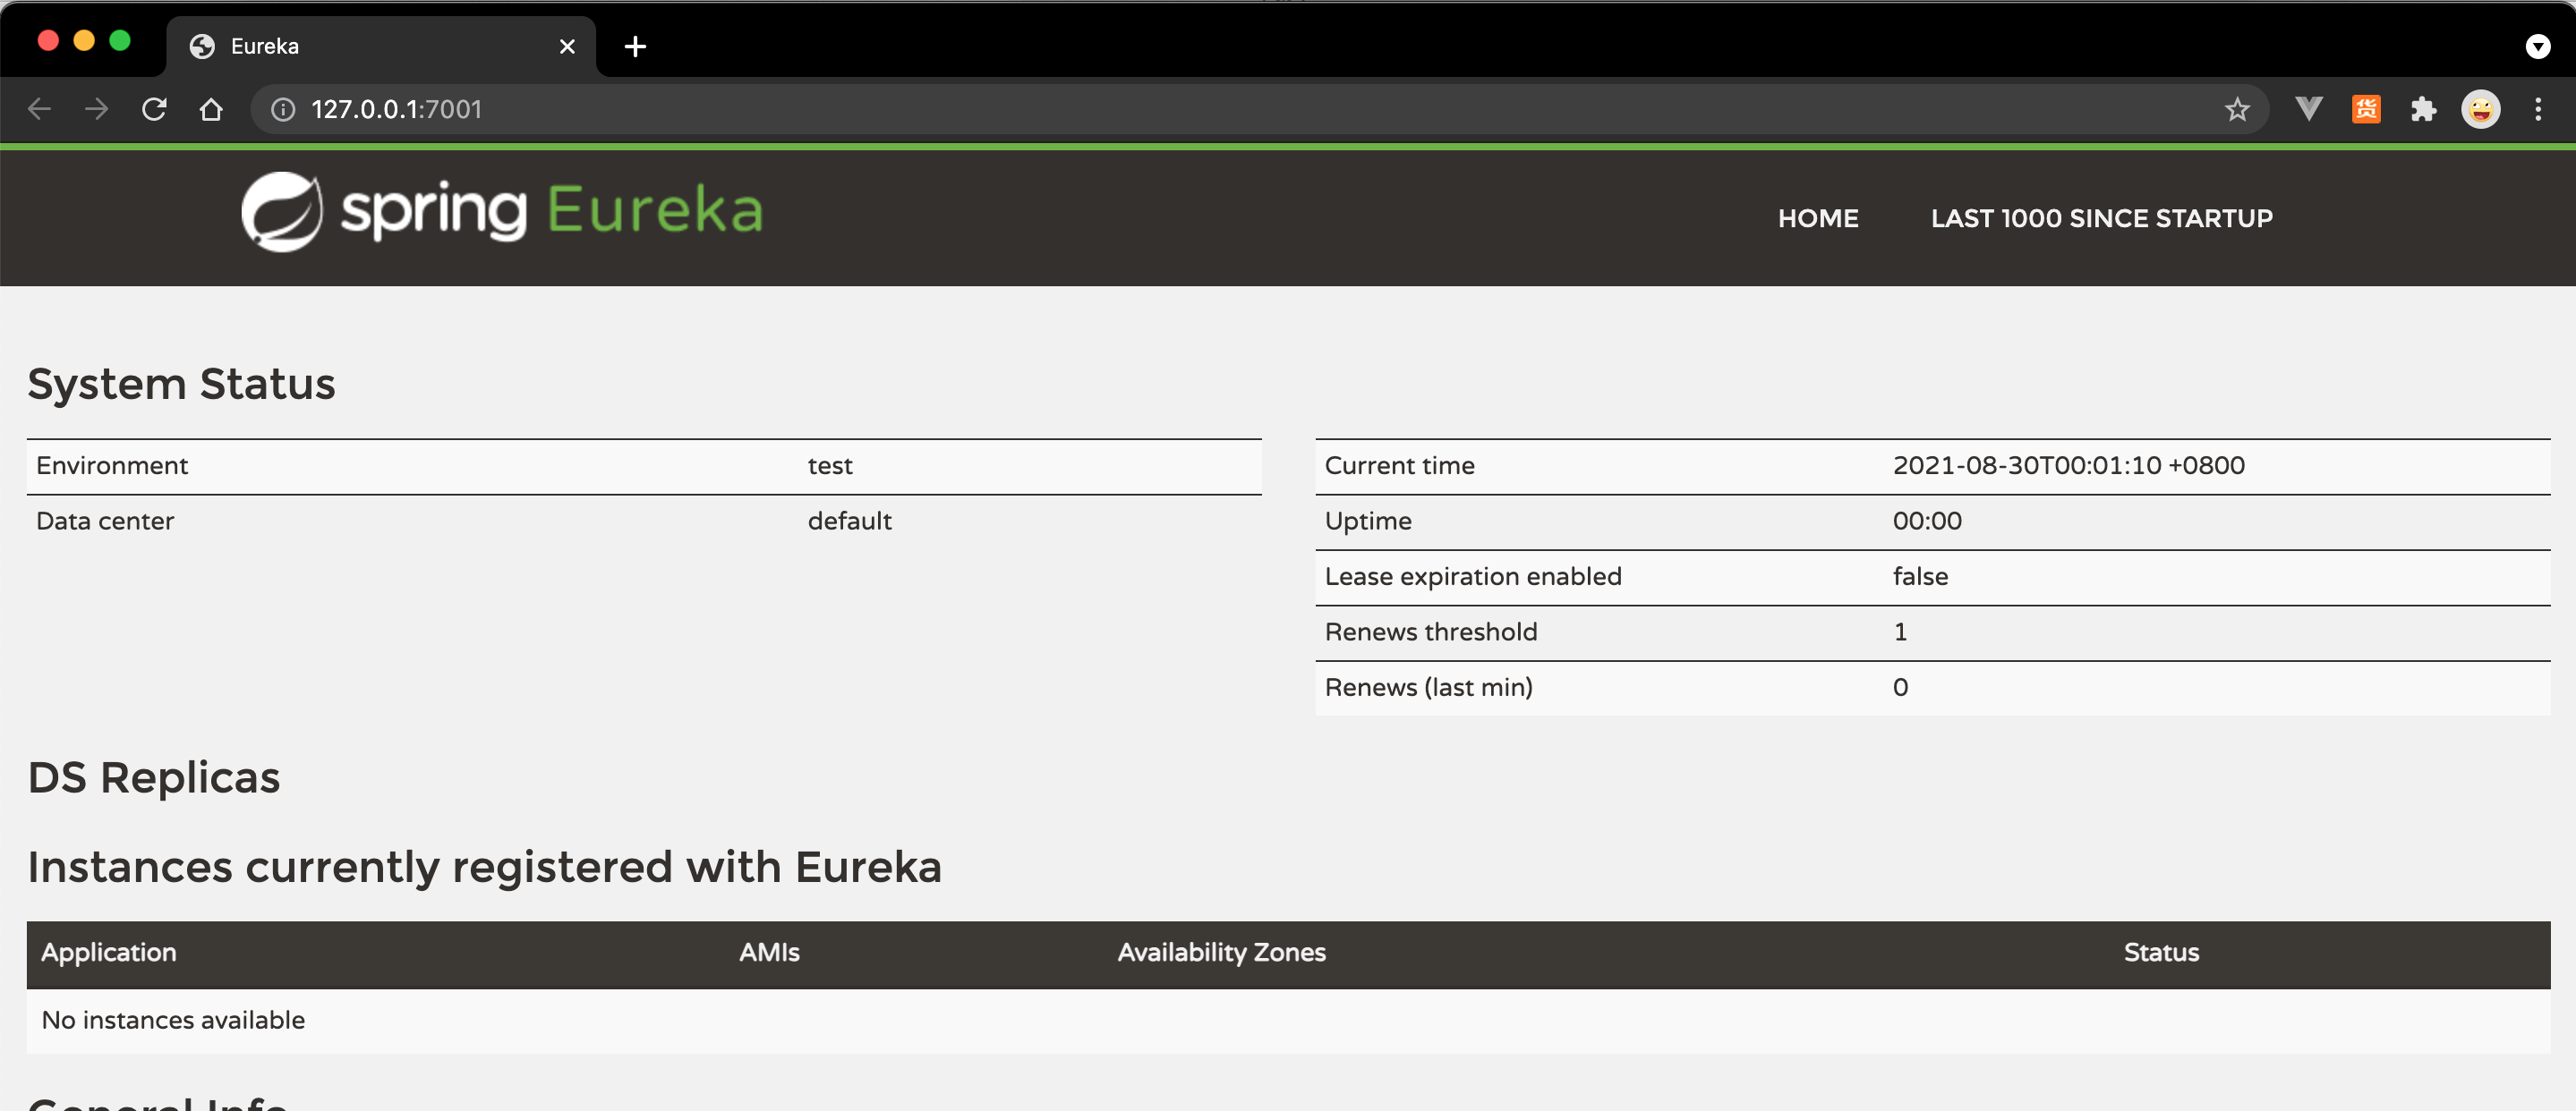This screenshot has height=1111, width=2576.
Task: Click the Status column header
Action: (x=2160, y=952)
